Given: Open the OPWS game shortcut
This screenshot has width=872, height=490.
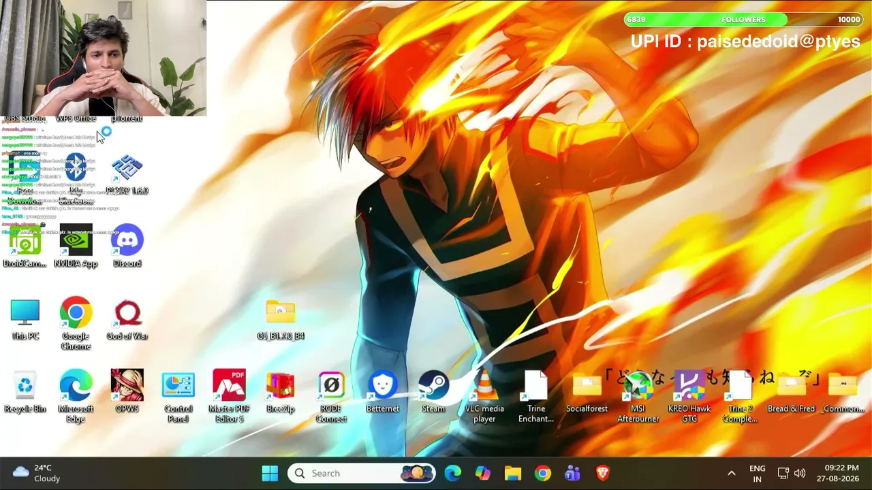Looking at the screenshot, I should pos(127,392).
